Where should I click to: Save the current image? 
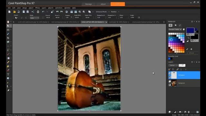pos(23,12)
